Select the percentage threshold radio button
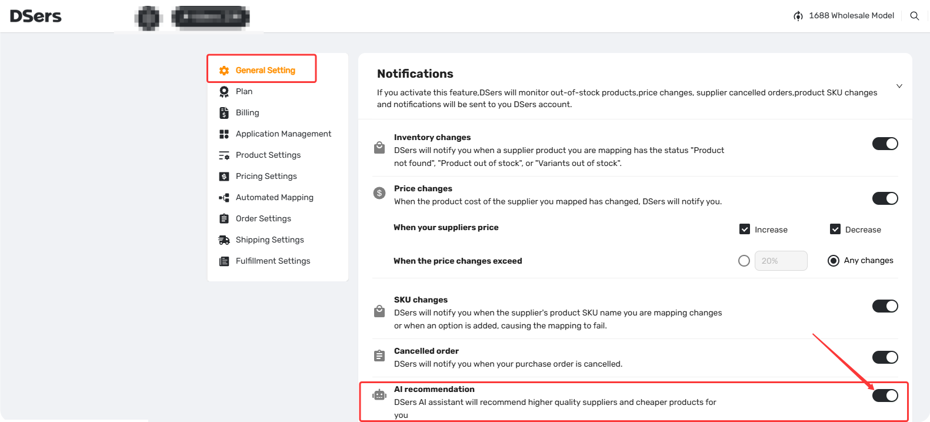Screen dimensions: 930x422 coord(744,261)
